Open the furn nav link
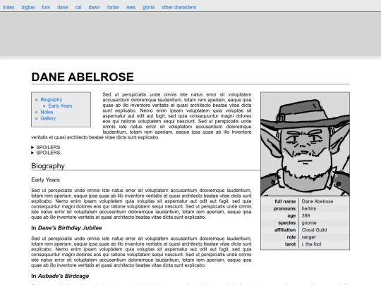 click(x=46, y=7)
